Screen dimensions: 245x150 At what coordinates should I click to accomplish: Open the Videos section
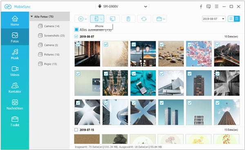(x=15, y=71)
